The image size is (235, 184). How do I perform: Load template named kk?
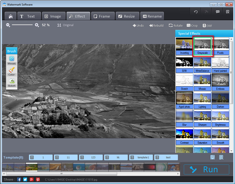coord(116,157)
